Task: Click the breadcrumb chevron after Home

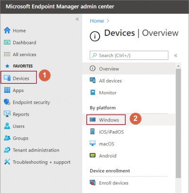Action: pyautogui.click(x=108, y=21)
